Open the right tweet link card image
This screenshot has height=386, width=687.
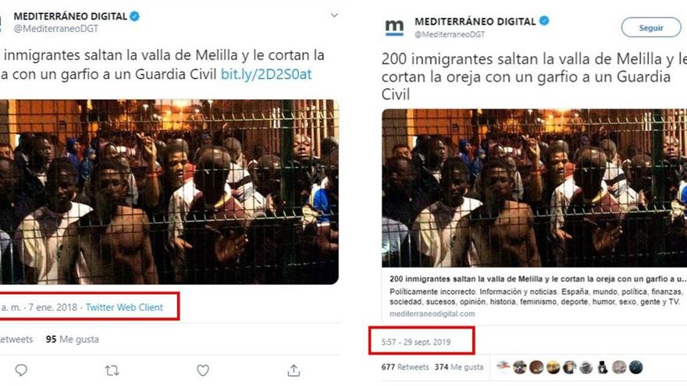pyautogui.click(x=534, y=188)
